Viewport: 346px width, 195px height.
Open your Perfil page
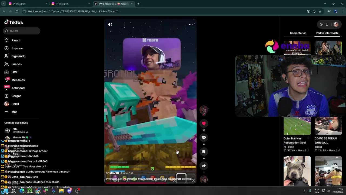(x=12, y=104)
